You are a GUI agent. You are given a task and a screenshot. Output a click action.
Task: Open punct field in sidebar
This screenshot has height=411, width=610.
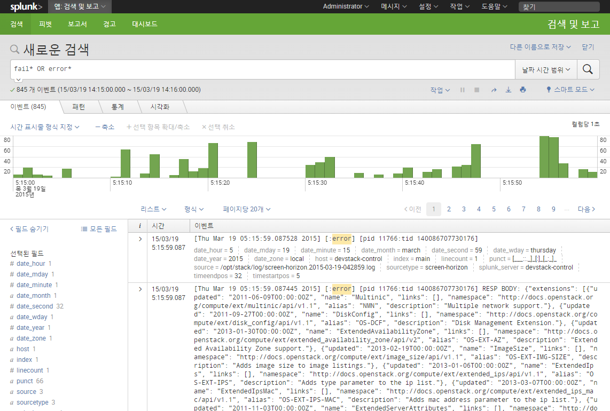25,381
